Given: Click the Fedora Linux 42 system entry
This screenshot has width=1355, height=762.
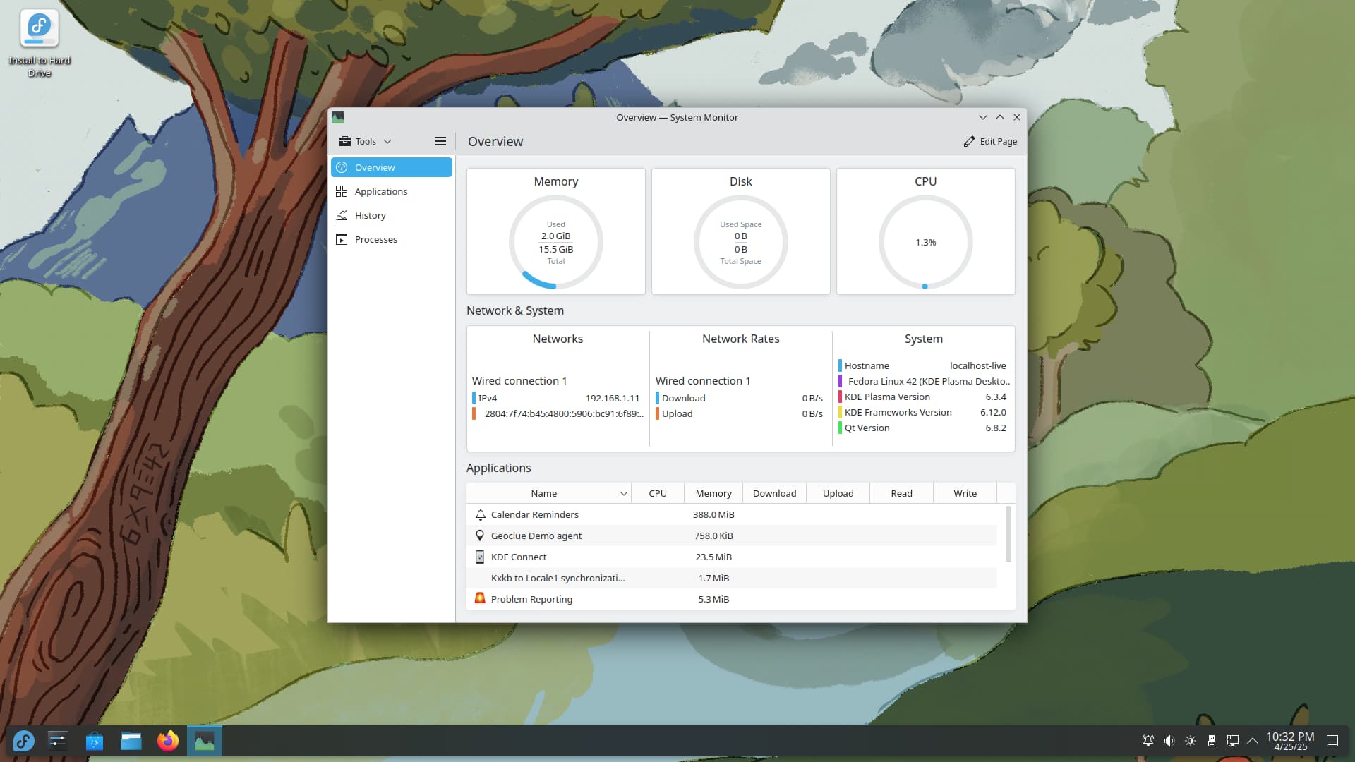Looking at the screenshot, I should pyautogui.click(x=925, y=381).
